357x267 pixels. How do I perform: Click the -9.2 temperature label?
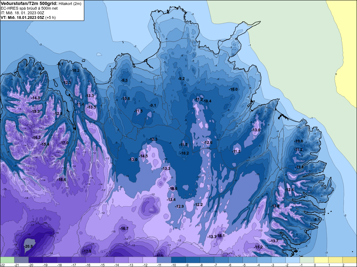[181, 79]
